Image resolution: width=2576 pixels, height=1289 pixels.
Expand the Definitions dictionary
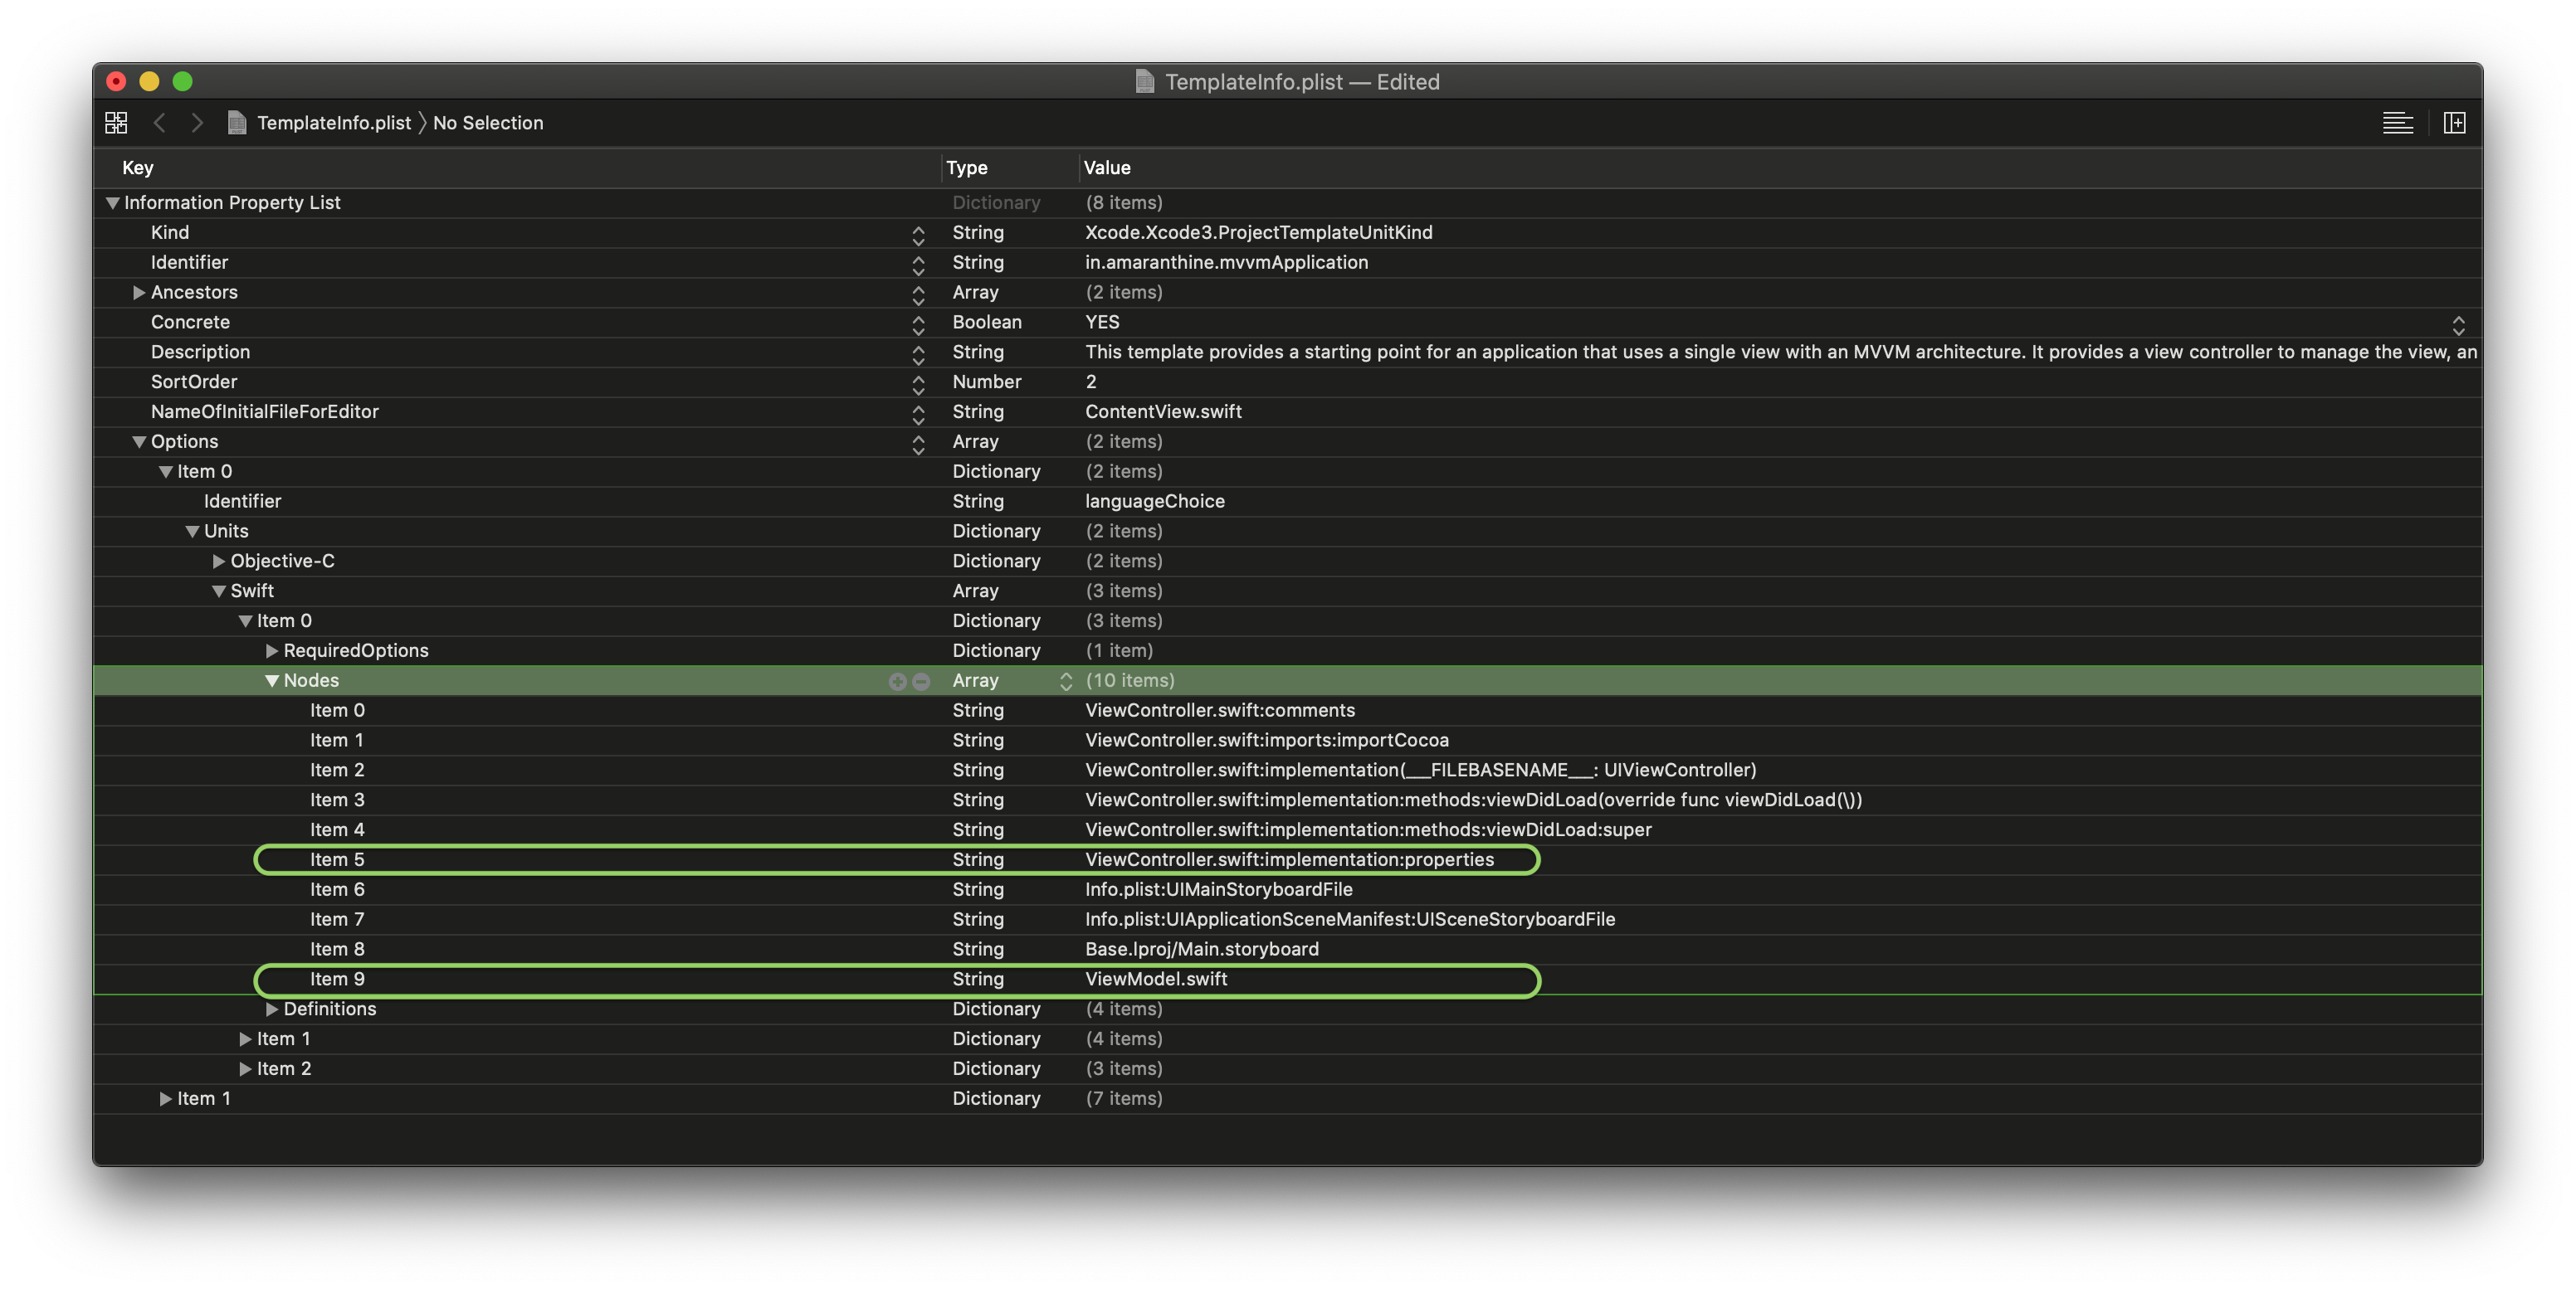[271, 1009]
